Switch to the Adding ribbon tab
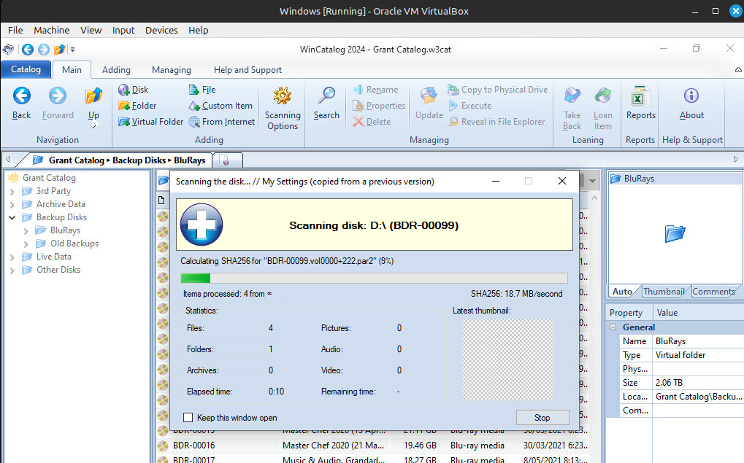Viewport: 744px width, 463px height. (x=116, y=70)
